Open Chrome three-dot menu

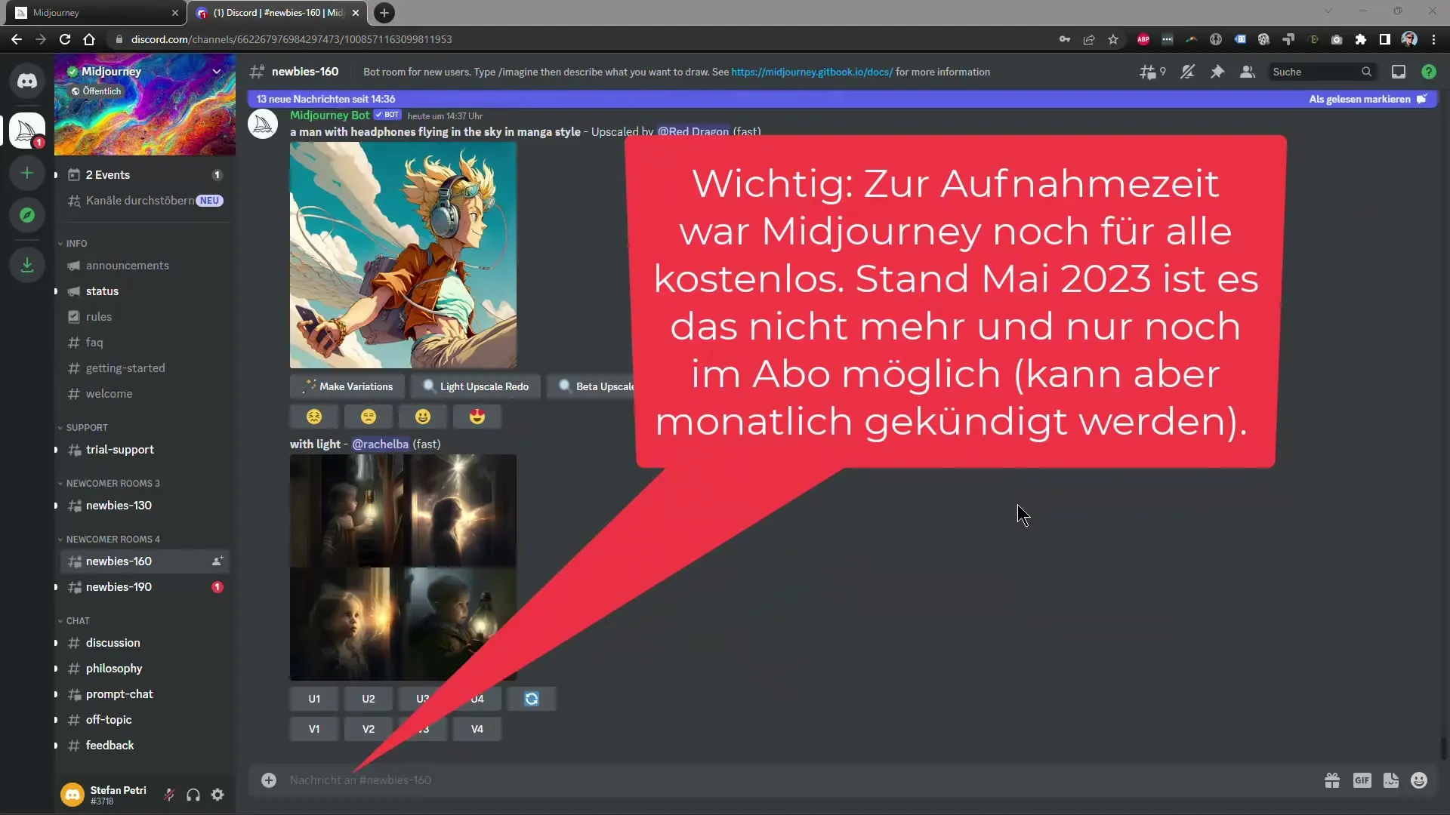click(x=1434, y=39)
